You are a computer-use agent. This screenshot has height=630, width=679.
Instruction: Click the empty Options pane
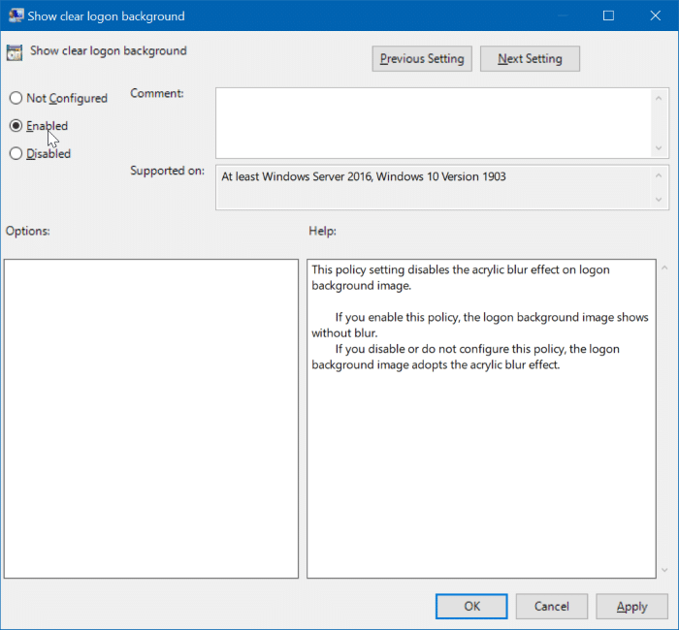coord(151,419)
